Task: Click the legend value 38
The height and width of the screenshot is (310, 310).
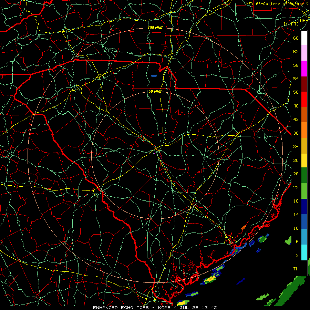Action: coord(296,133)
